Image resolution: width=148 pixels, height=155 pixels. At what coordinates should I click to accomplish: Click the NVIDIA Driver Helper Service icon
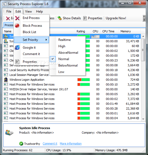pos(6,89)
